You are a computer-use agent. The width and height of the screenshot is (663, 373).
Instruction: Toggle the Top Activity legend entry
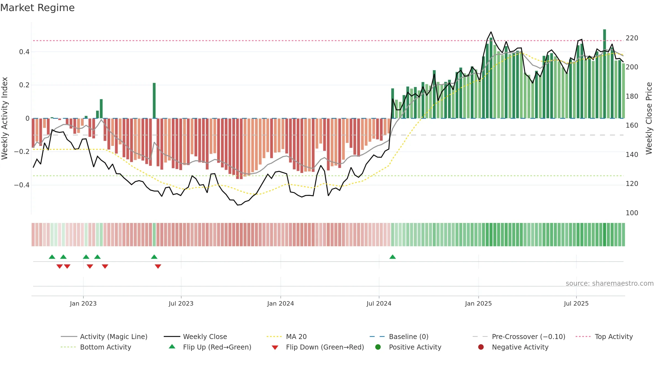click(604, 337)
